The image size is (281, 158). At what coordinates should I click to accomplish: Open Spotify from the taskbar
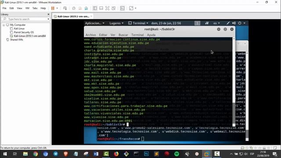(x=177, y=154)
